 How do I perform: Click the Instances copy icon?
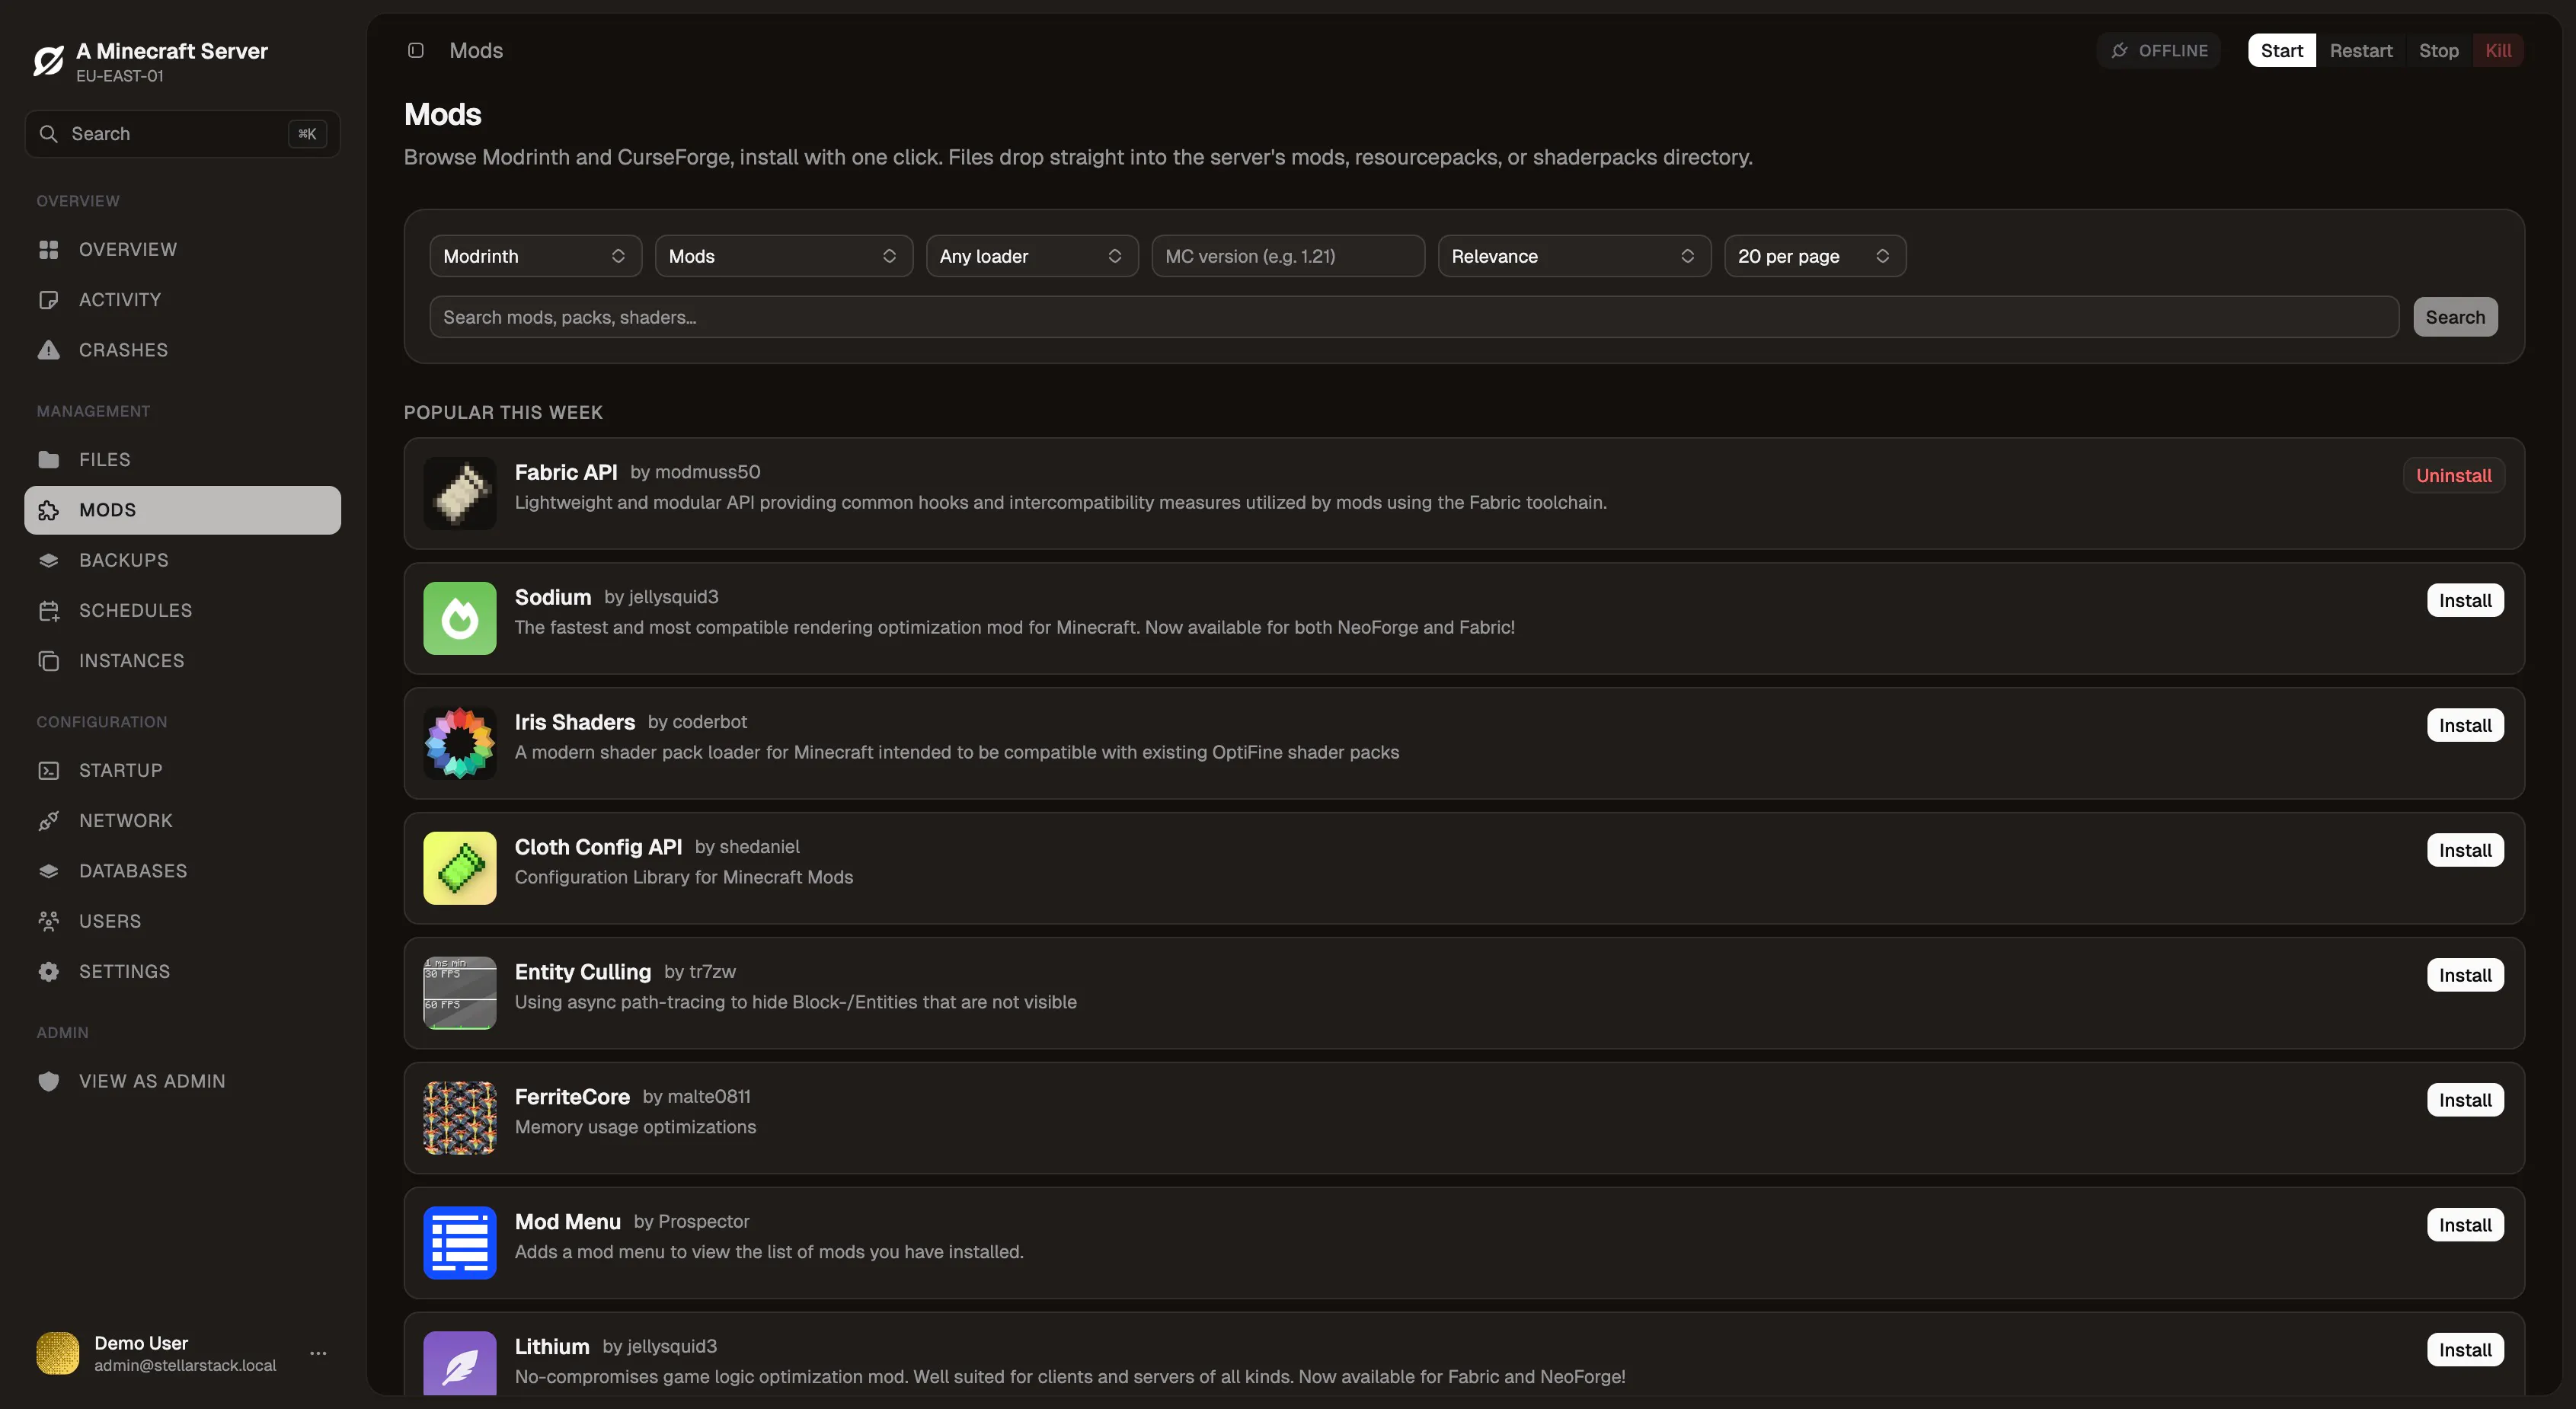click(48, 661)
